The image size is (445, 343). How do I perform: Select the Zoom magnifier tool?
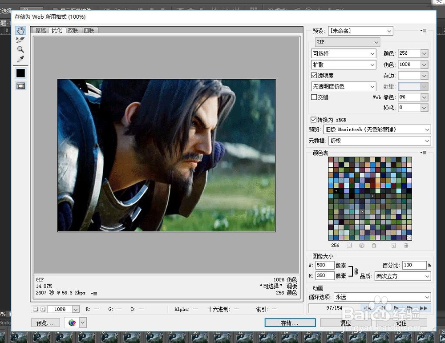[x=20, y=49]
